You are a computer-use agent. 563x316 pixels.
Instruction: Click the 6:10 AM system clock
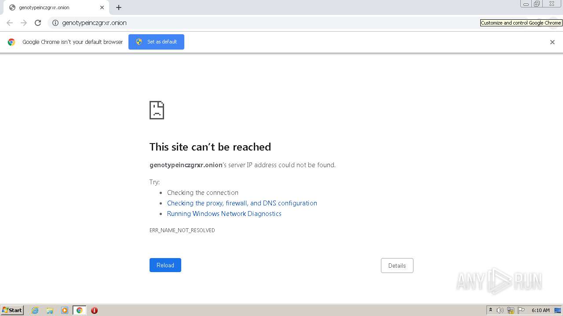(541, 310)
